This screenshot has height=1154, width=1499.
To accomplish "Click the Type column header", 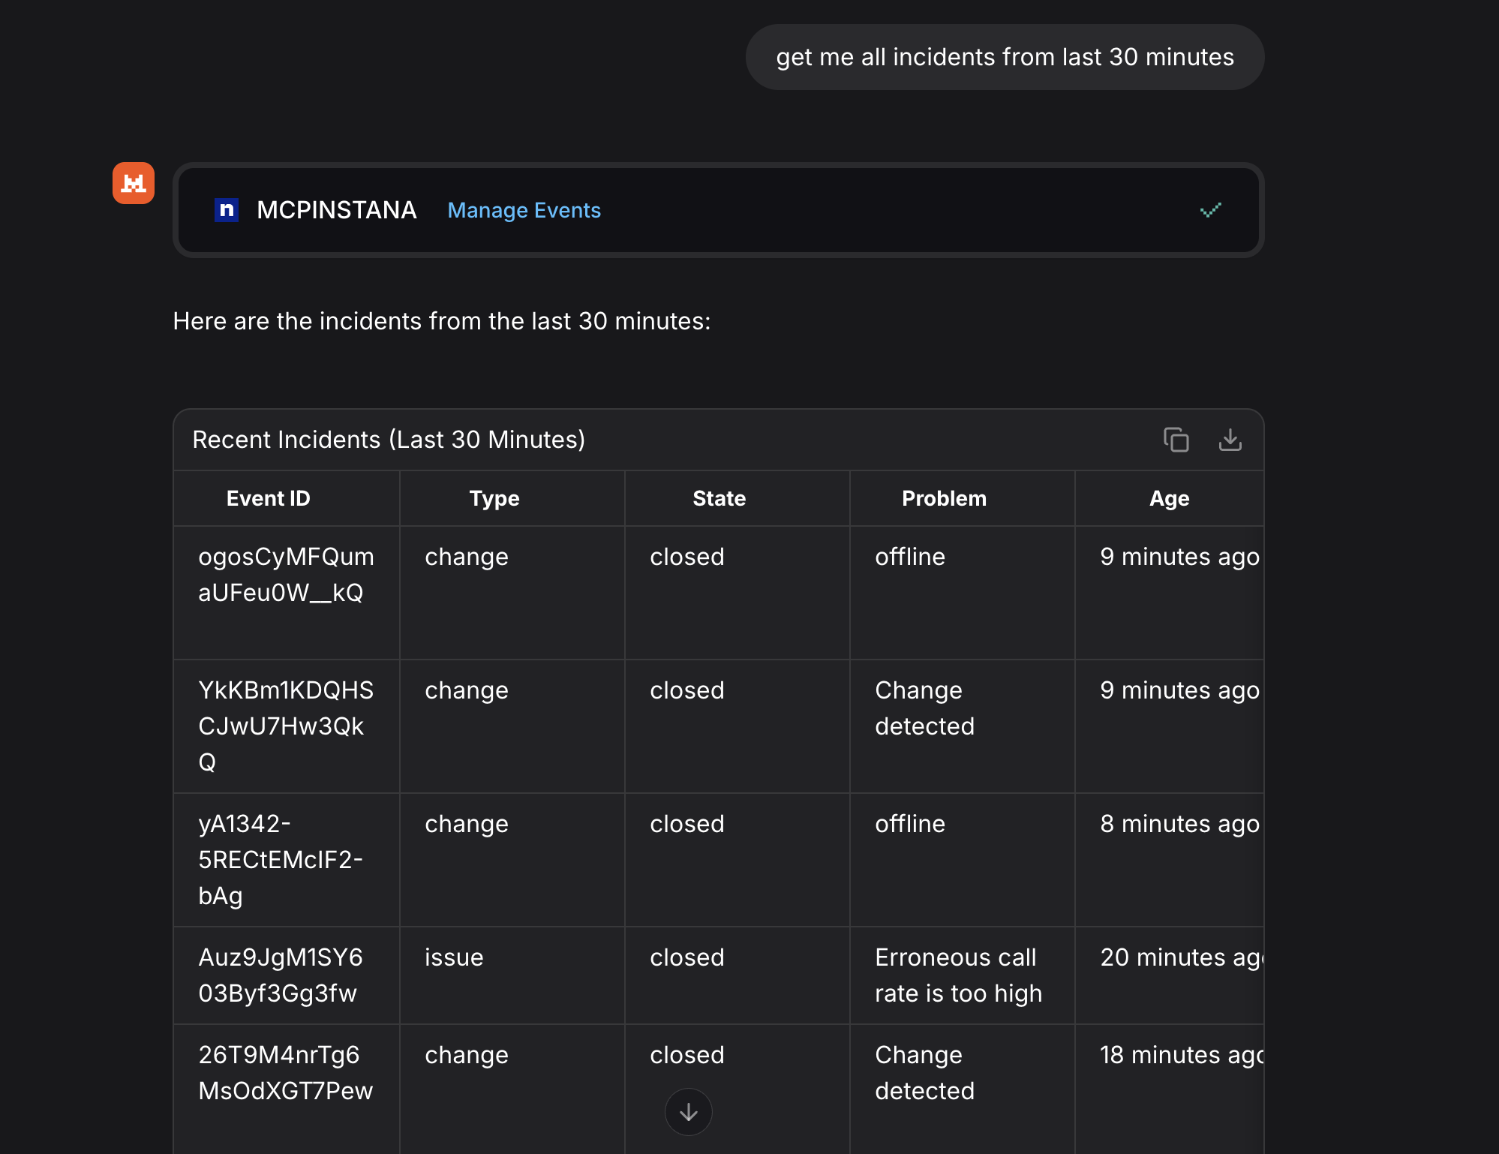I will click(x=494, y=498).
